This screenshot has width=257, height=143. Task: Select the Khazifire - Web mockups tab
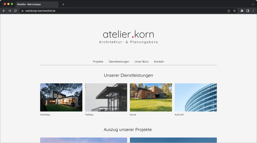37,4
